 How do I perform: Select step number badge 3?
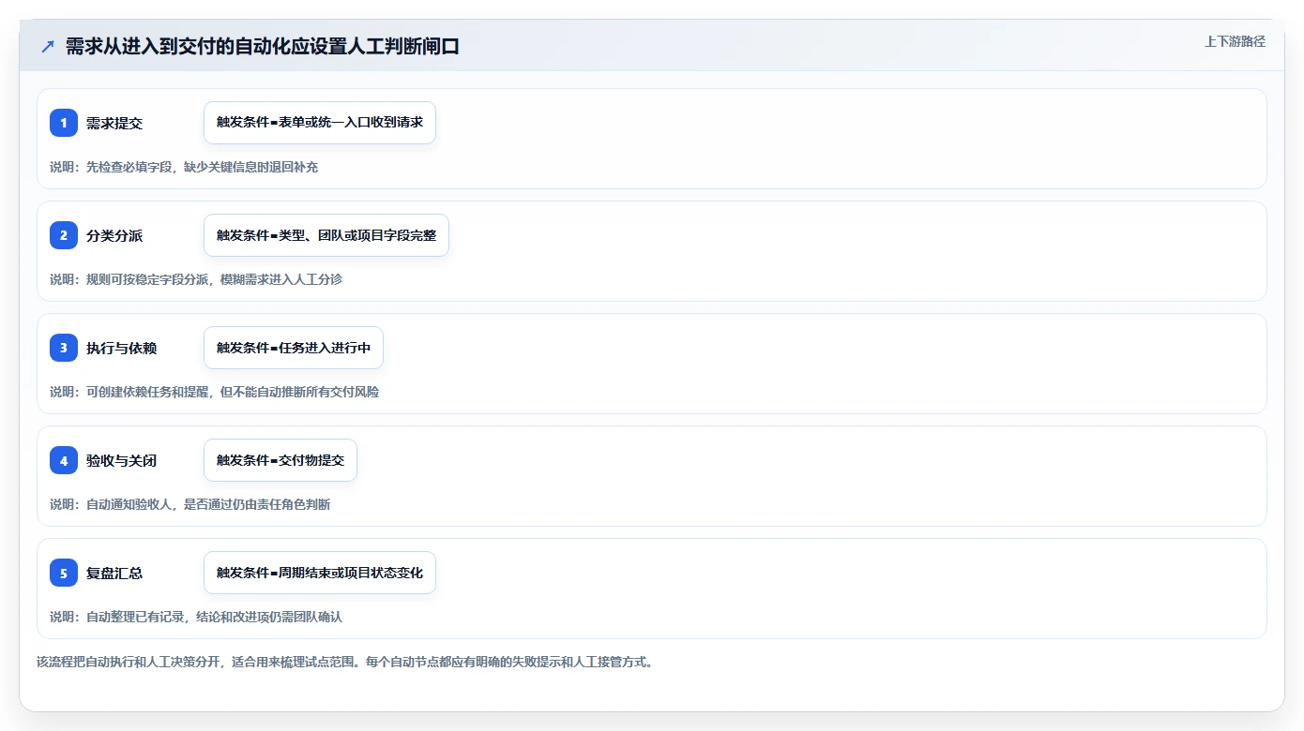64,348
